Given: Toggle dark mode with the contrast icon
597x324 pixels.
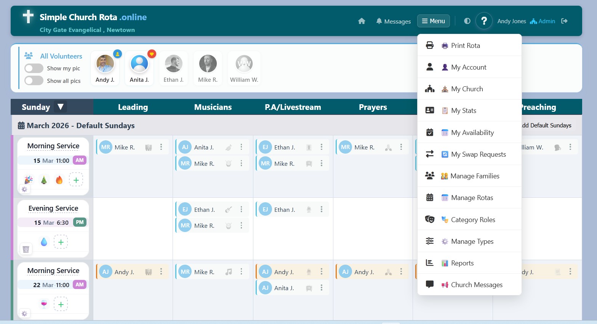Looking at the screenshot, I should coord(467,21).
